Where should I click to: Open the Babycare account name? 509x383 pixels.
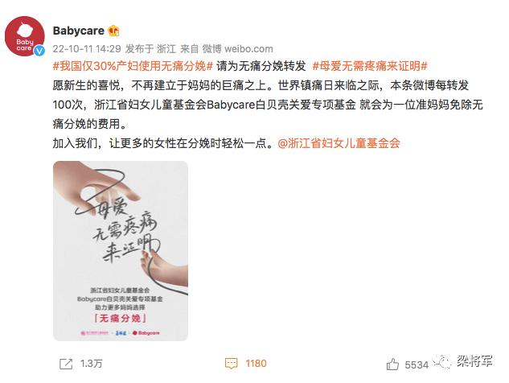[x=79, y=31]
